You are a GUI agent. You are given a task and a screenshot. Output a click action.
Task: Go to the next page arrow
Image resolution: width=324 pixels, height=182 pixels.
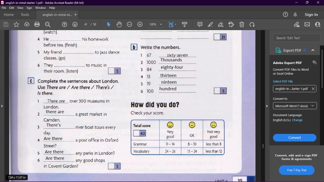[x=75, y=24]
